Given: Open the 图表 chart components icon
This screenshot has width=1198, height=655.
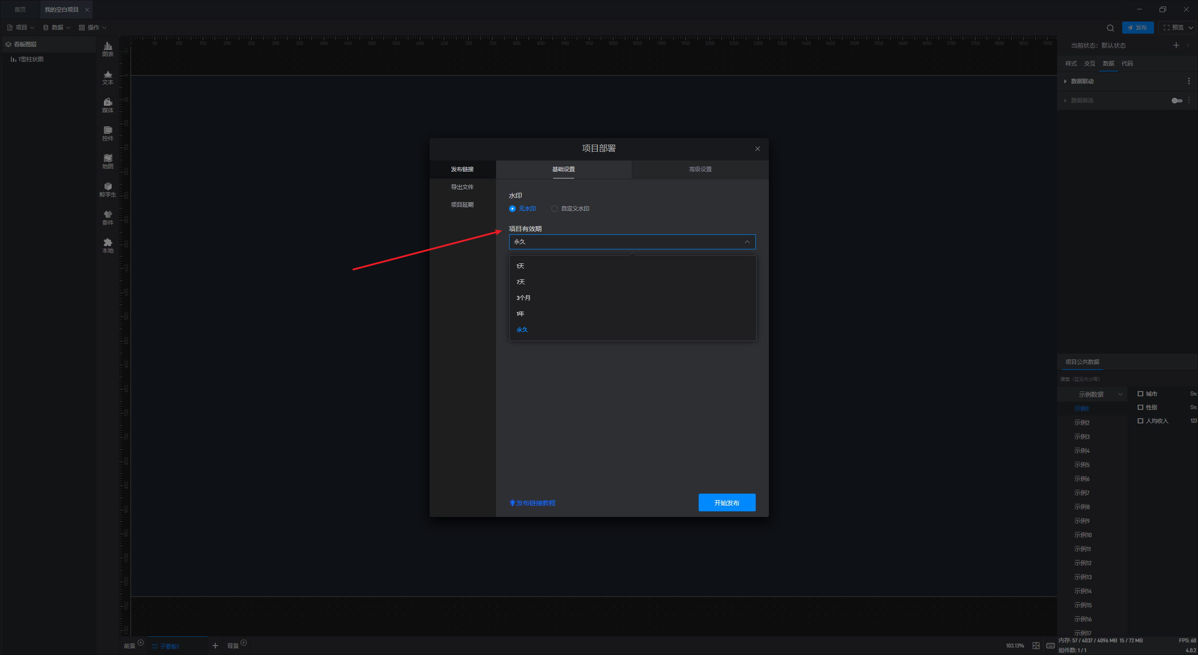Looking at the screenshot, I should point(108,49).
